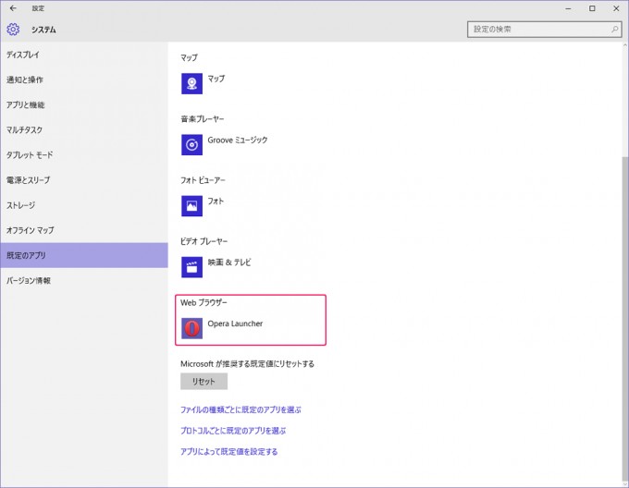Minimize the settings window
Screen dimensions: 629x488
tap(568, 8)
